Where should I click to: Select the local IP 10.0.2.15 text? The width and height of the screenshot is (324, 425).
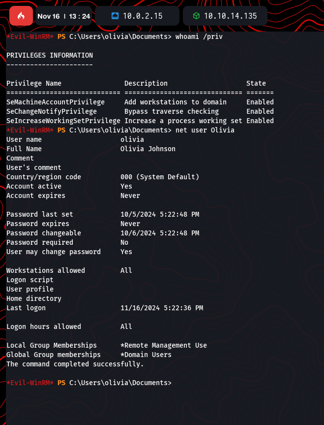[143, 16]
